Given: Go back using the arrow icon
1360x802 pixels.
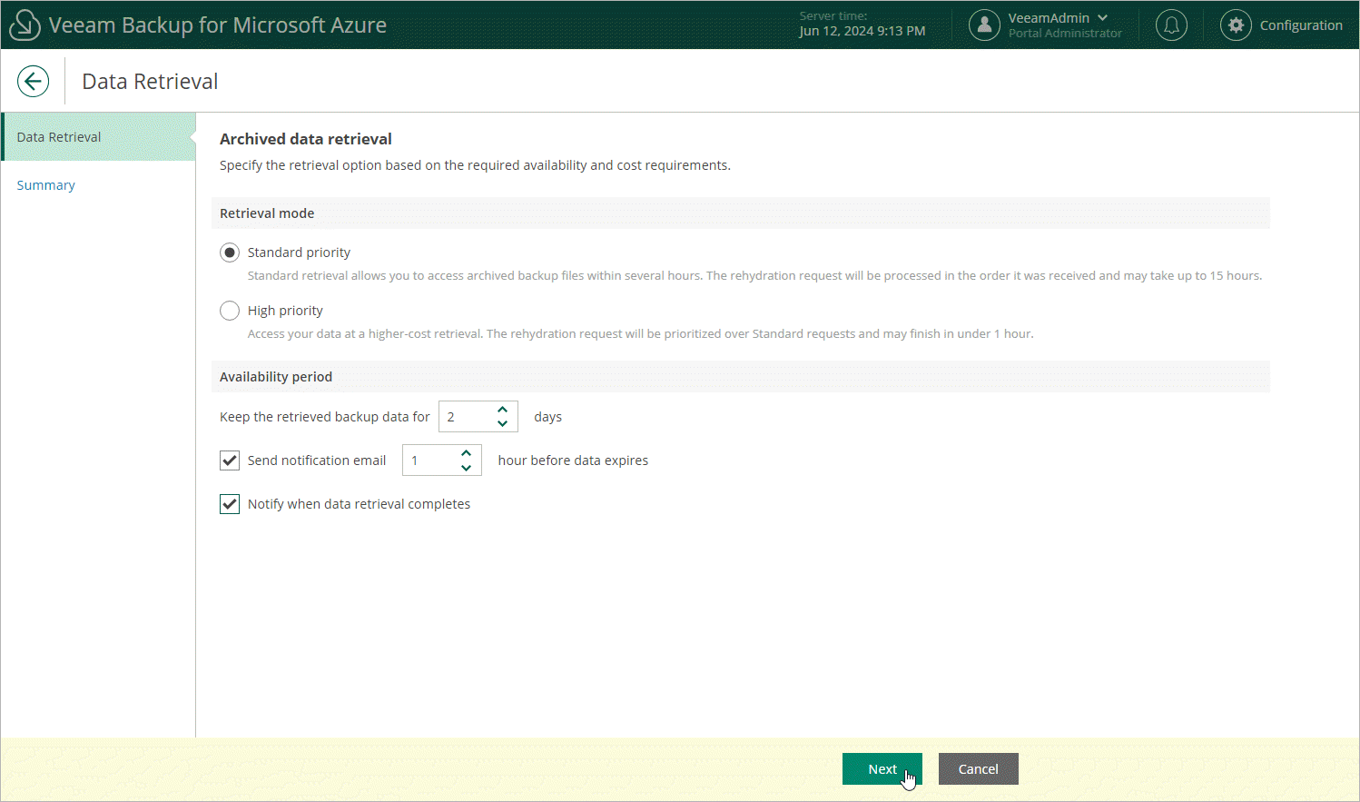Looking at the screenshot, I should (x=33, y=81).
